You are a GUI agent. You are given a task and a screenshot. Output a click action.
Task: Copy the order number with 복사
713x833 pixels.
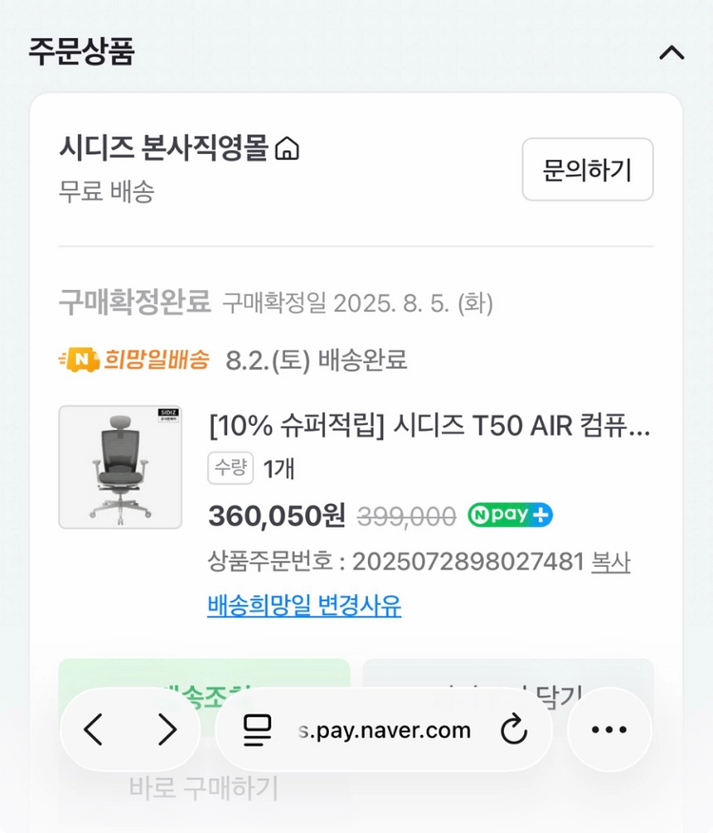click(x=611, y=562)
